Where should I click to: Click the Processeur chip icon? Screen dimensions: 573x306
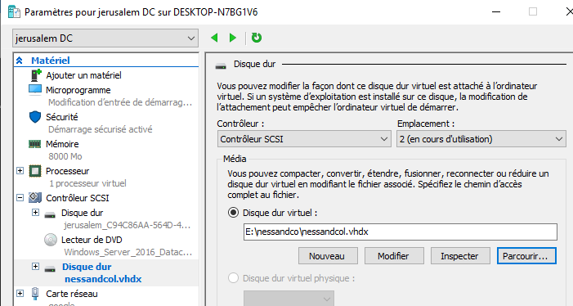35,171
